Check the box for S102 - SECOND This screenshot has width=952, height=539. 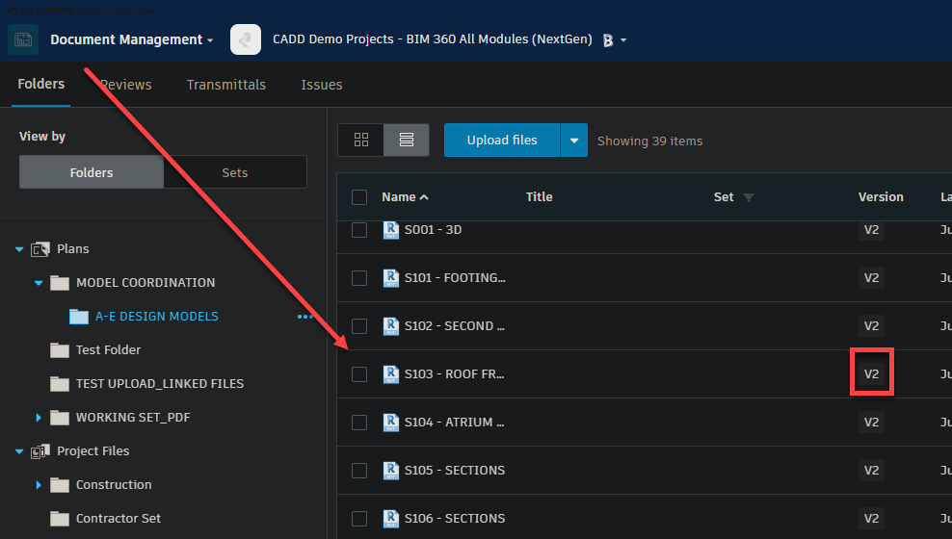(359, 326)
